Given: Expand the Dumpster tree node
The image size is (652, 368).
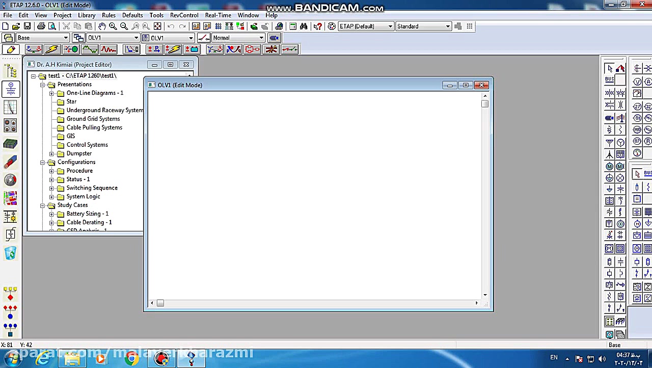Looking at the screenshot, I should [x=51, y=153].
